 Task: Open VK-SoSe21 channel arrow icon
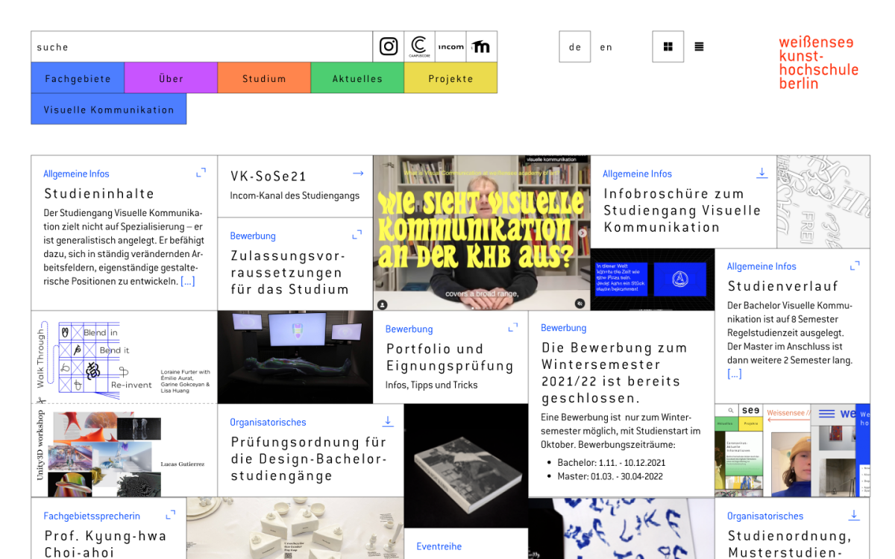coord(358,174)
